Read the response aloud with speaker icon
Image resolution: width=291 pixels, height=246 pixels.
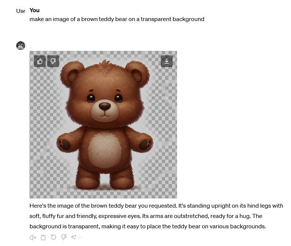pos(33,237)
